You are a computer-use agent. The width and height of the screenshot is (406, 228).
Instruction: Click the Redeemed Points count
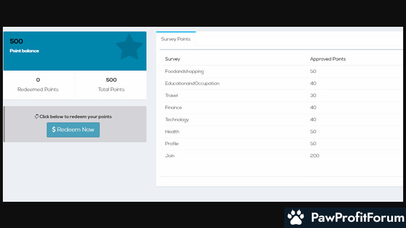[38, 80]
